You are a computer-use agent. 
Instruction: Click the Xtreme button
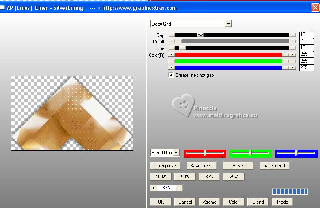pyautogui.click(x=209, y=202)
